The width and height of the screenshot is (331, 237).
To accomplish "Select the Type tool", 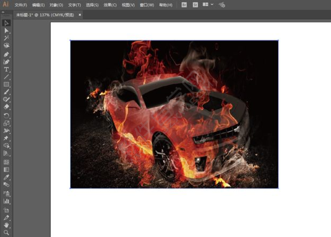I will coord(6,69).
